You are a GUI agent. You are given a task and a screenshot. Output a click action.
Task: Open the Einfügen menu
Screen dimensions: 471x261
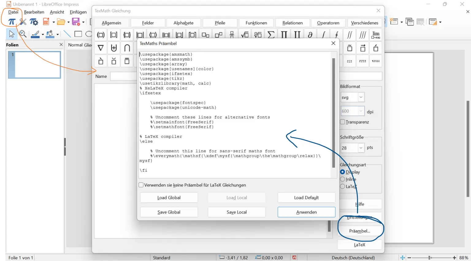click(78, 12)
